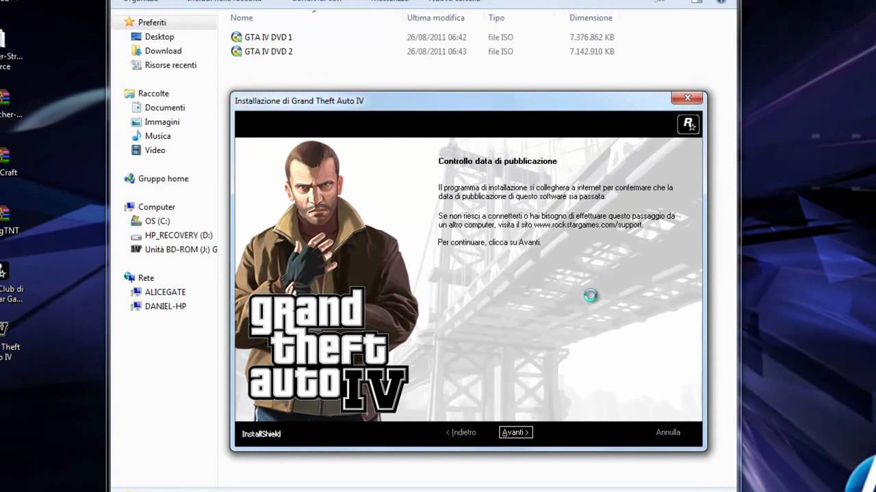Click the Grand Theft Auto IV cover artwork
876x492 pixels.
327,279
